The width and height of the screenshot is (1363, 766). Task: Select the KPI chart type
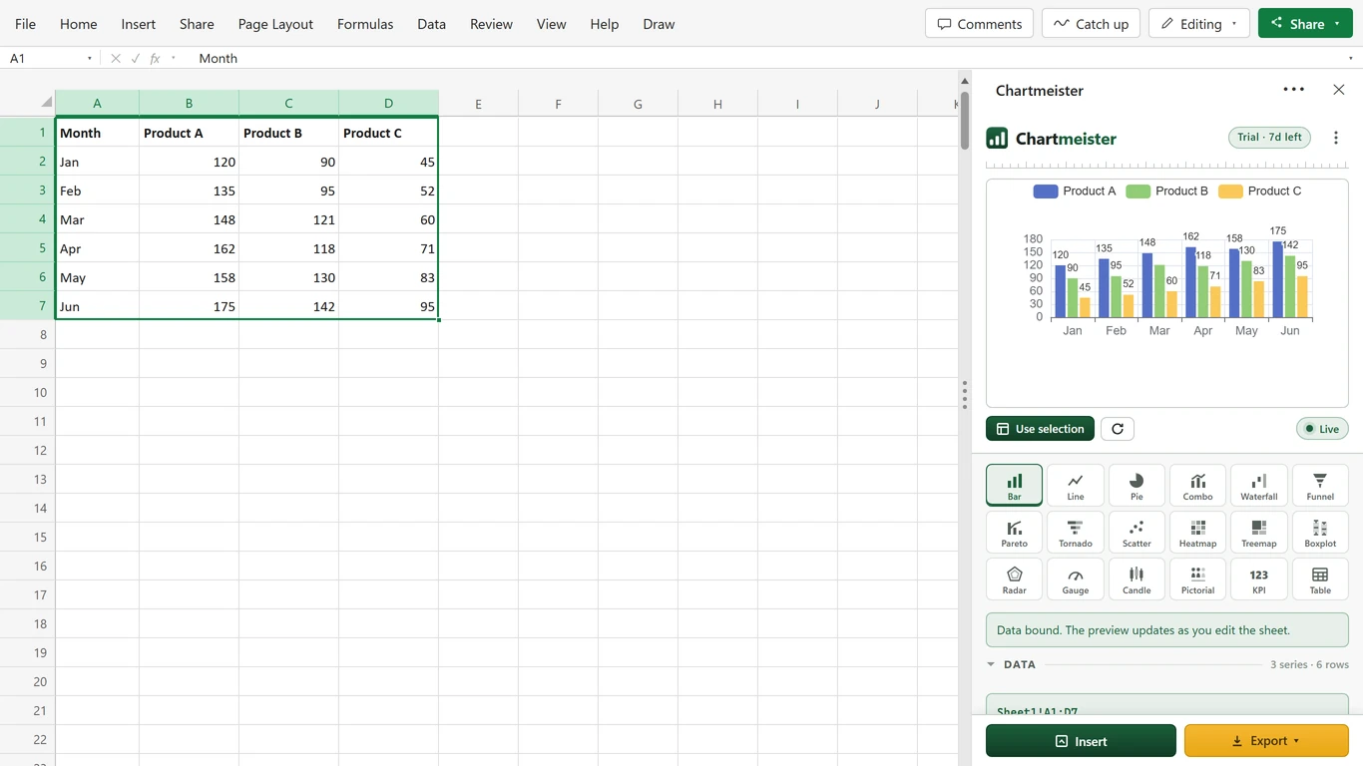[1259, 579]
